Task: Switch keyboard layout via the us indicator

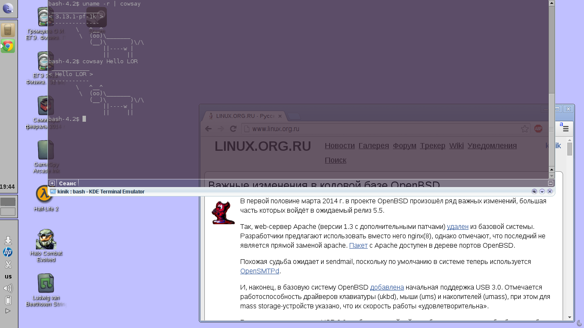Action: 8,276
